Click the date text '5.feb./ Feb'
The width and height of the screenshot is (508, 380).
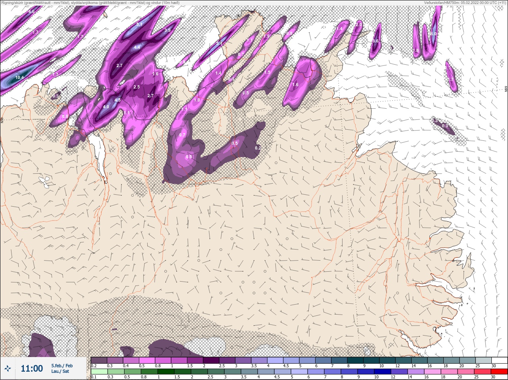click(x=62, y=366)
